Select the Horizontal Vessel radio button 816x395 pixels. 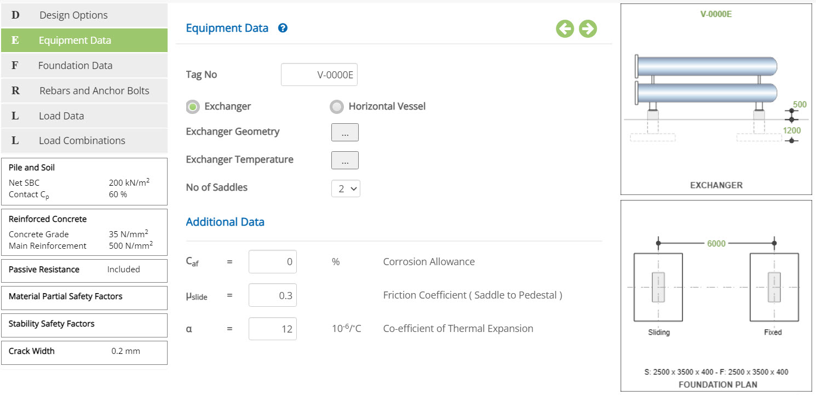337,107
